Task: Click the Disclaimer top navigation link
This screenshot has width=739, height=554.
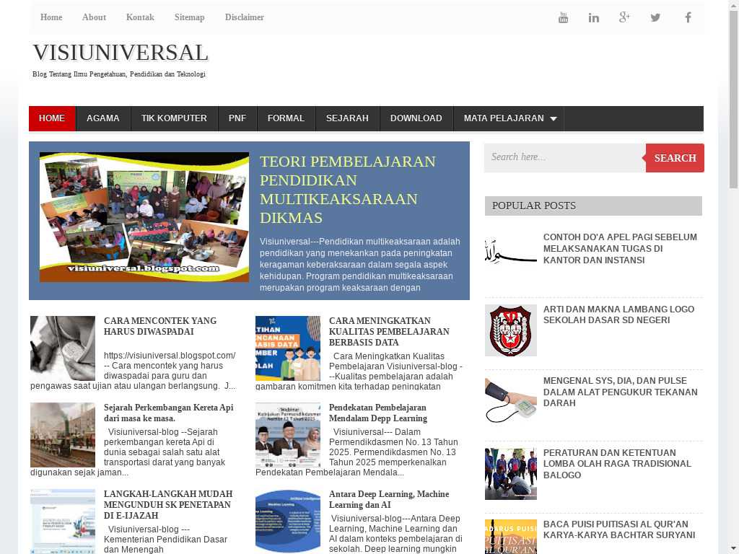Action: (x=244, y=17)
